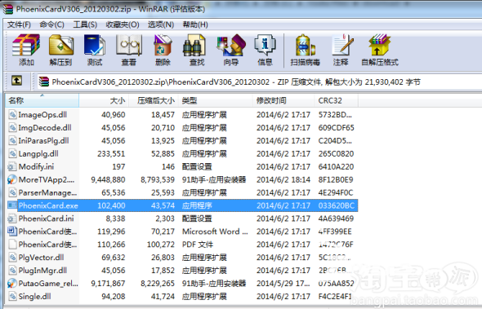This screenshot has height=309, width=482.
Task: Select the ImgDecode.dll file name
Action: [x=45, y=128]
